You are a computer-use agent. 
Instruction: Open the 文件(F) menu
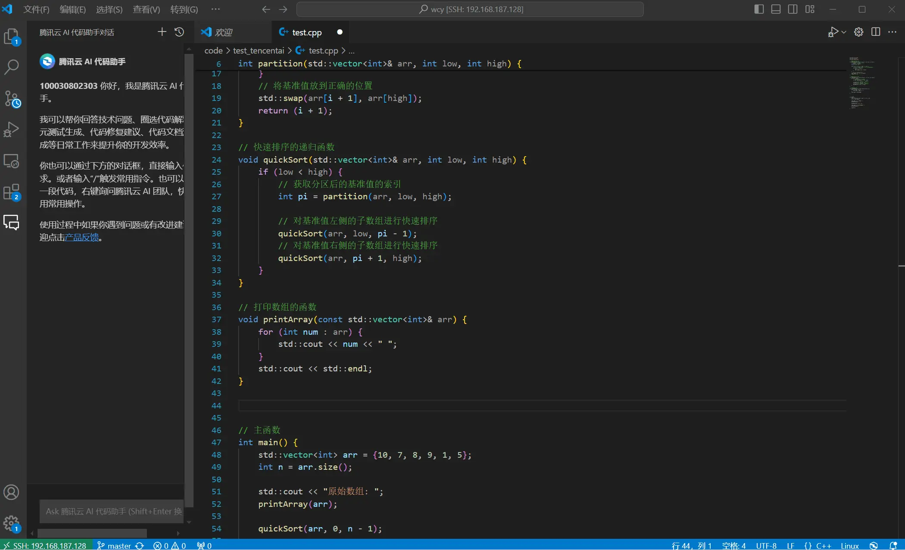(x=36, y=9)
